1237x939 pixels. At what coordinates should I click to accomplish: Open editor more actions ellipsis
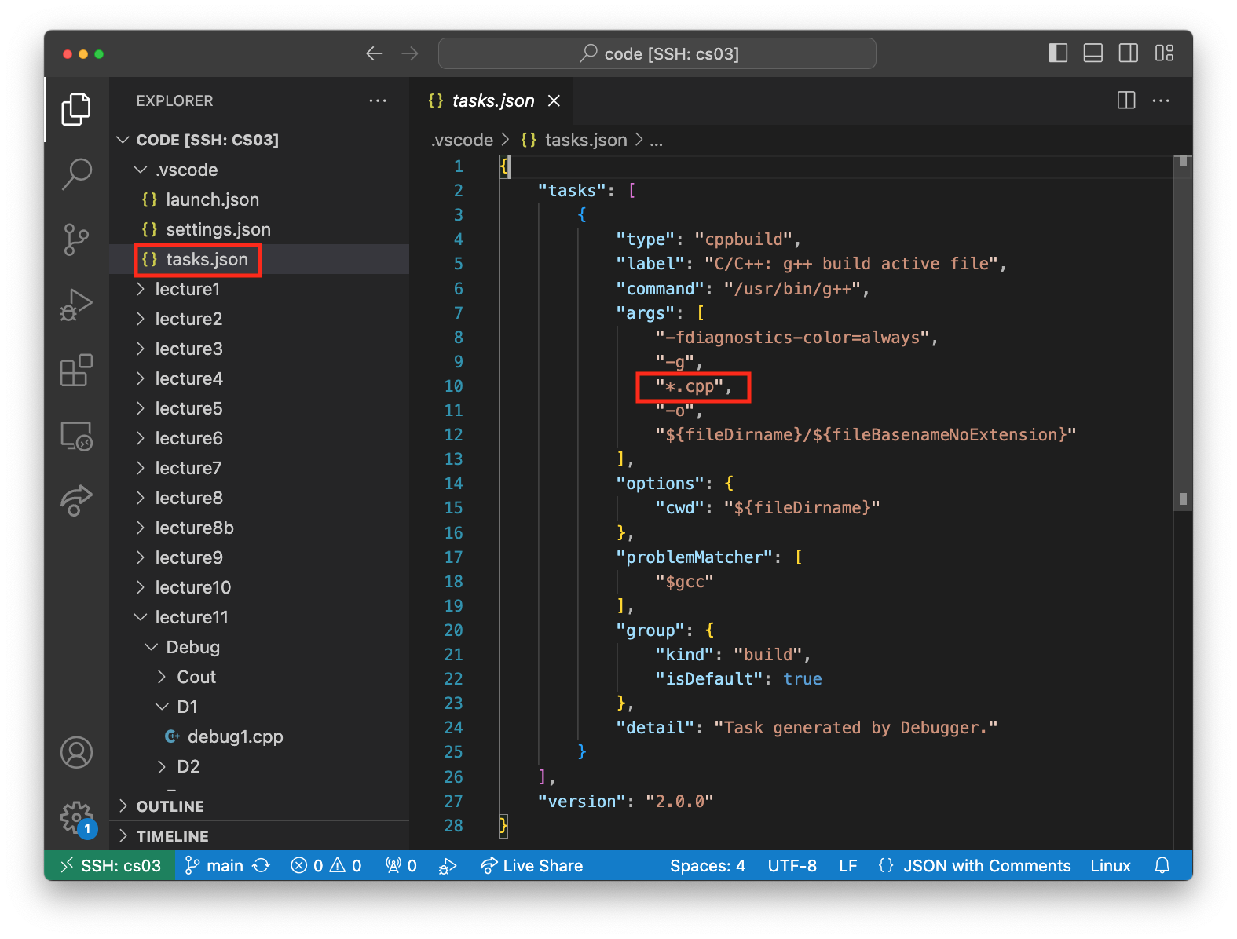click(1161, 100)
